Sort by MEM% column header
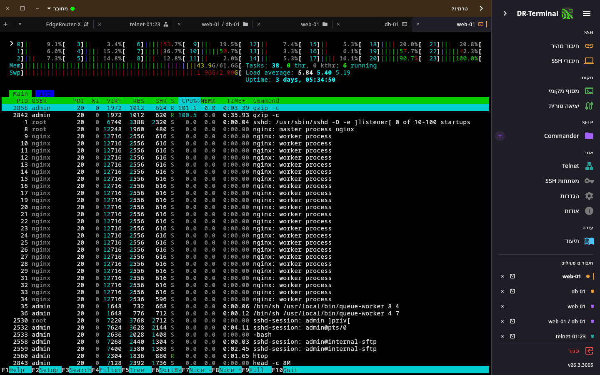The height and width of the screenshot is (375, 600). [208, 101]
